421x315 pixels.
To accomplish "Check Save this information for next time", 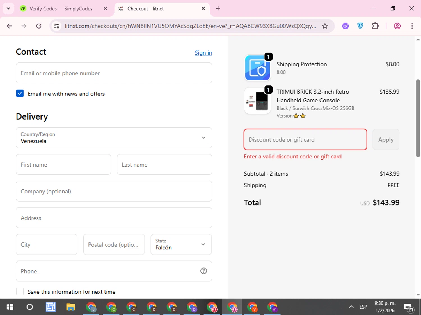I will click(x=20, y=291).
